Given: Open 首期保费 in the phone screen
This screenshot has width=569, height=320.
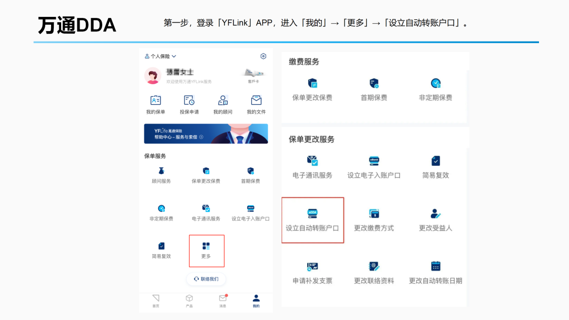Looking at the screenshot, I should point(250,175).
